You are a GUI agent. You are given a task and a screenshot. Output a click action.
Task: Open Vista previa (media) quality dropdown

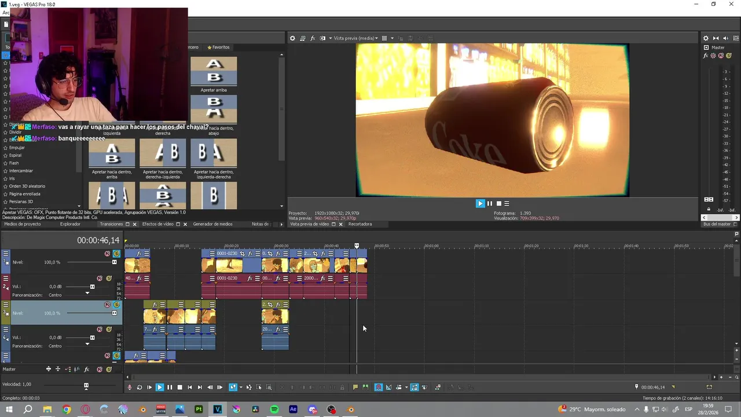pyautogui.click(x=356, y=38)
